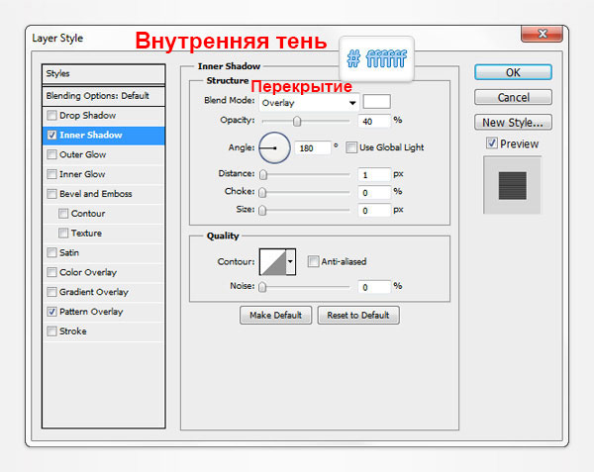Select the Pattern Overlay effect label

click(91, 312)
